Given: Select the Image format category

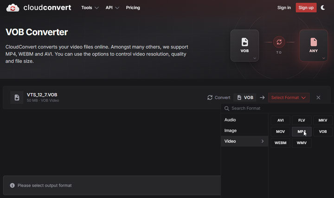Looking at the screenshot, I should click(x=244, y=130).
